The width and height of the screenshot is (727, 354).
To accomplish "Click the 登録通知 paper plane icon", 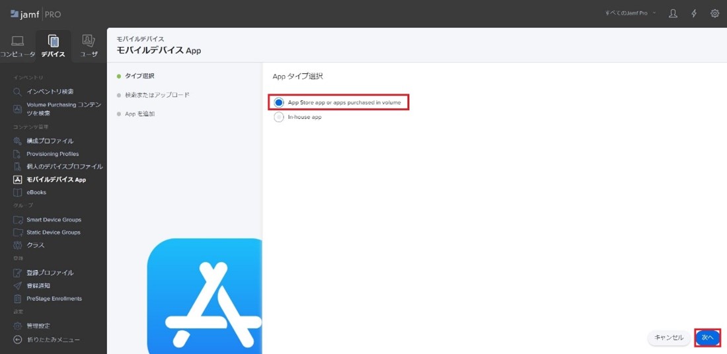I will click(17, 285).
